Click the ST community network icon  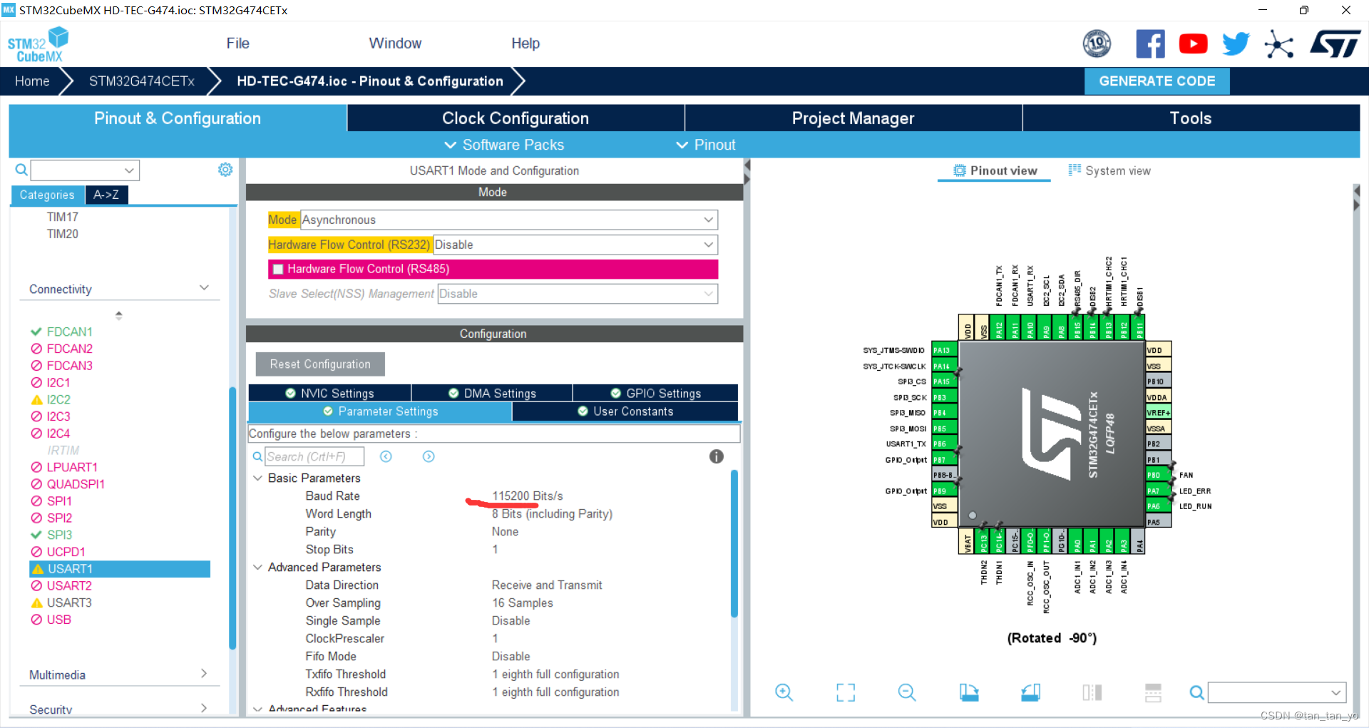pos(1278,44)
